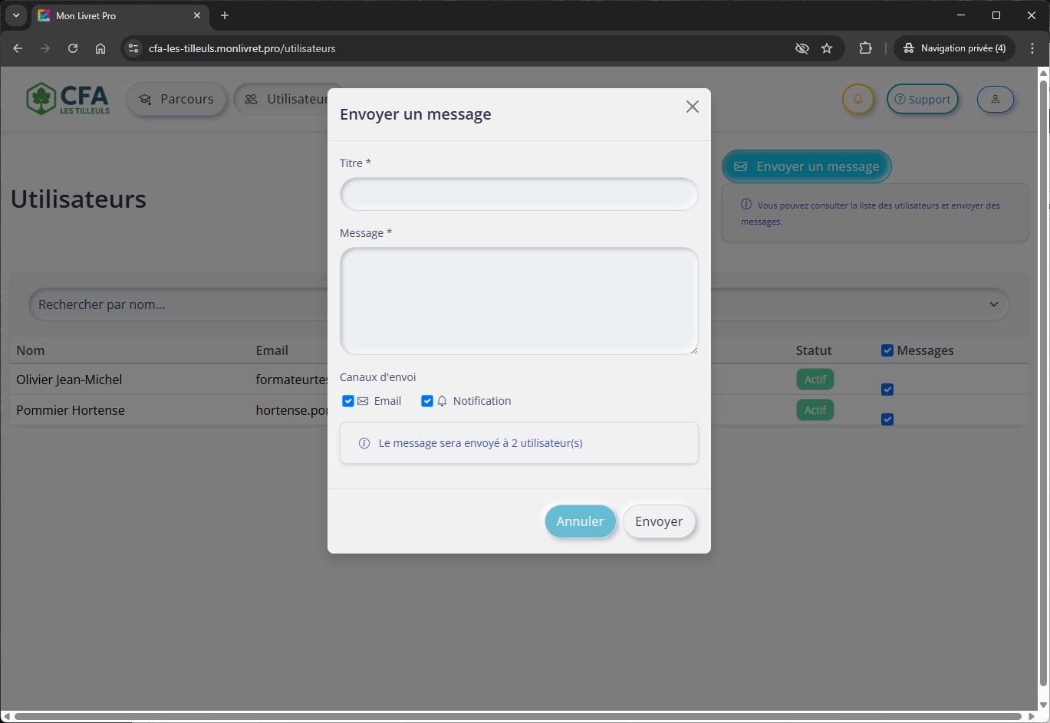The width and height of the screenshot is (1050, 723).
Task: Toggle Messages checkbox for Olivier Jean-Michel
Action: click(887, 389)
